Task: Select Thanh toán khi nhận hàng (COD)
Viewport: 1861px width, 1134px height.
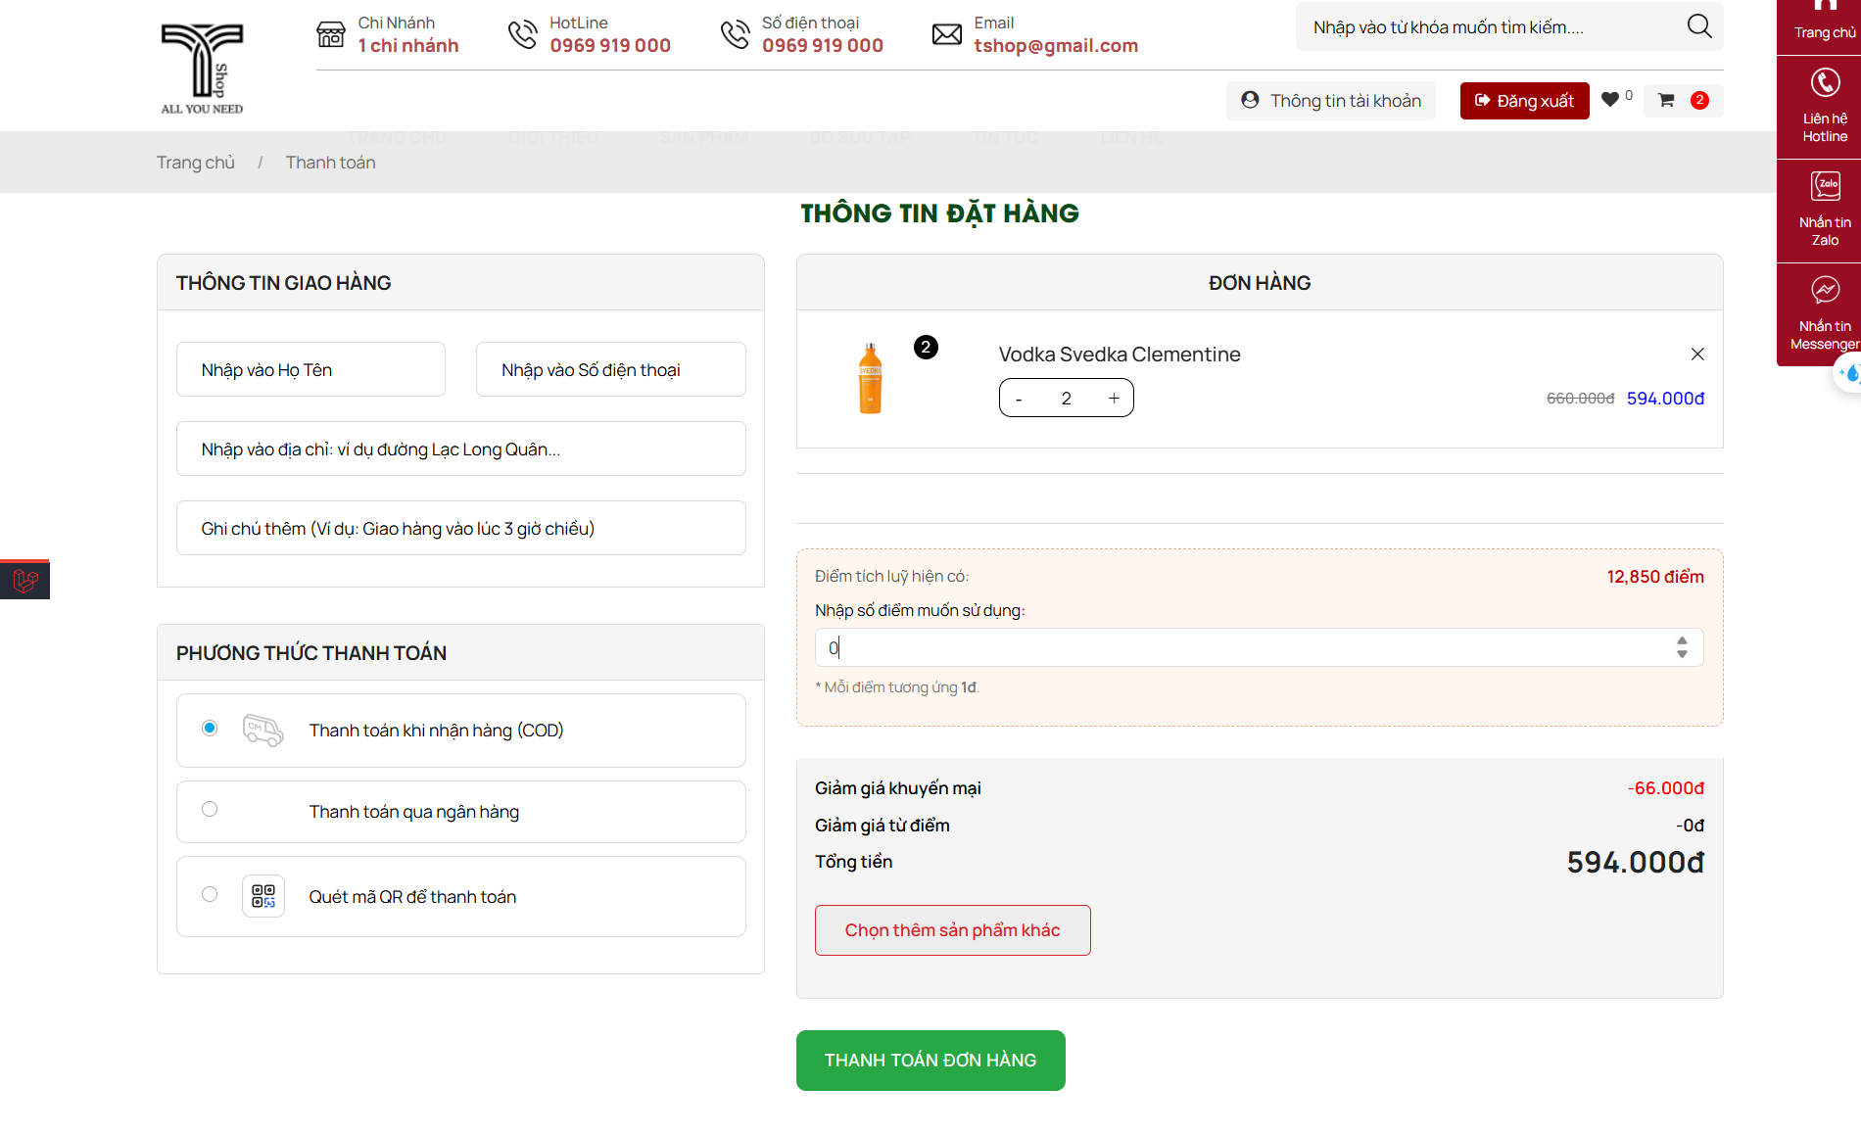Action: tap(210, 728)
